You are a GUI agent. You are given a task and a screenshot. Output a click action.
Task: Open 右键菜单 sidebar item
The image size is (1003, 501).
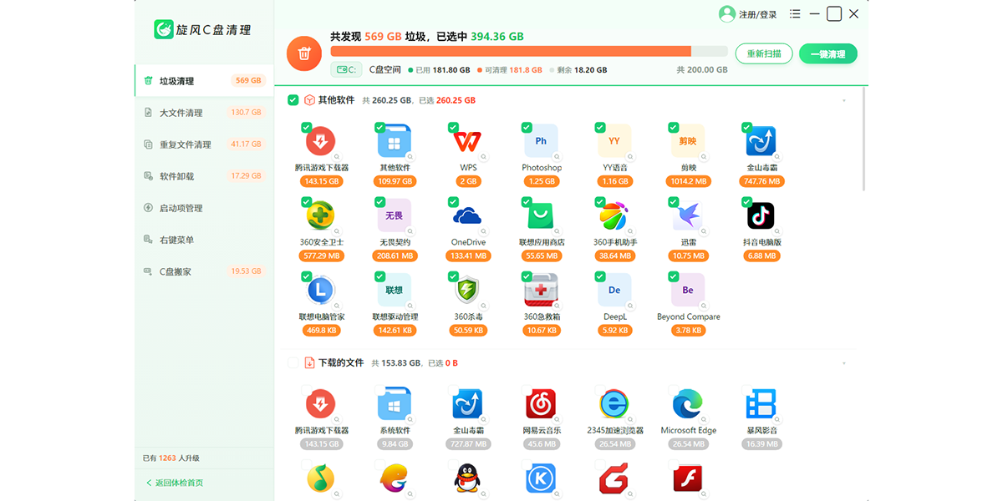(x=204, y=240)
